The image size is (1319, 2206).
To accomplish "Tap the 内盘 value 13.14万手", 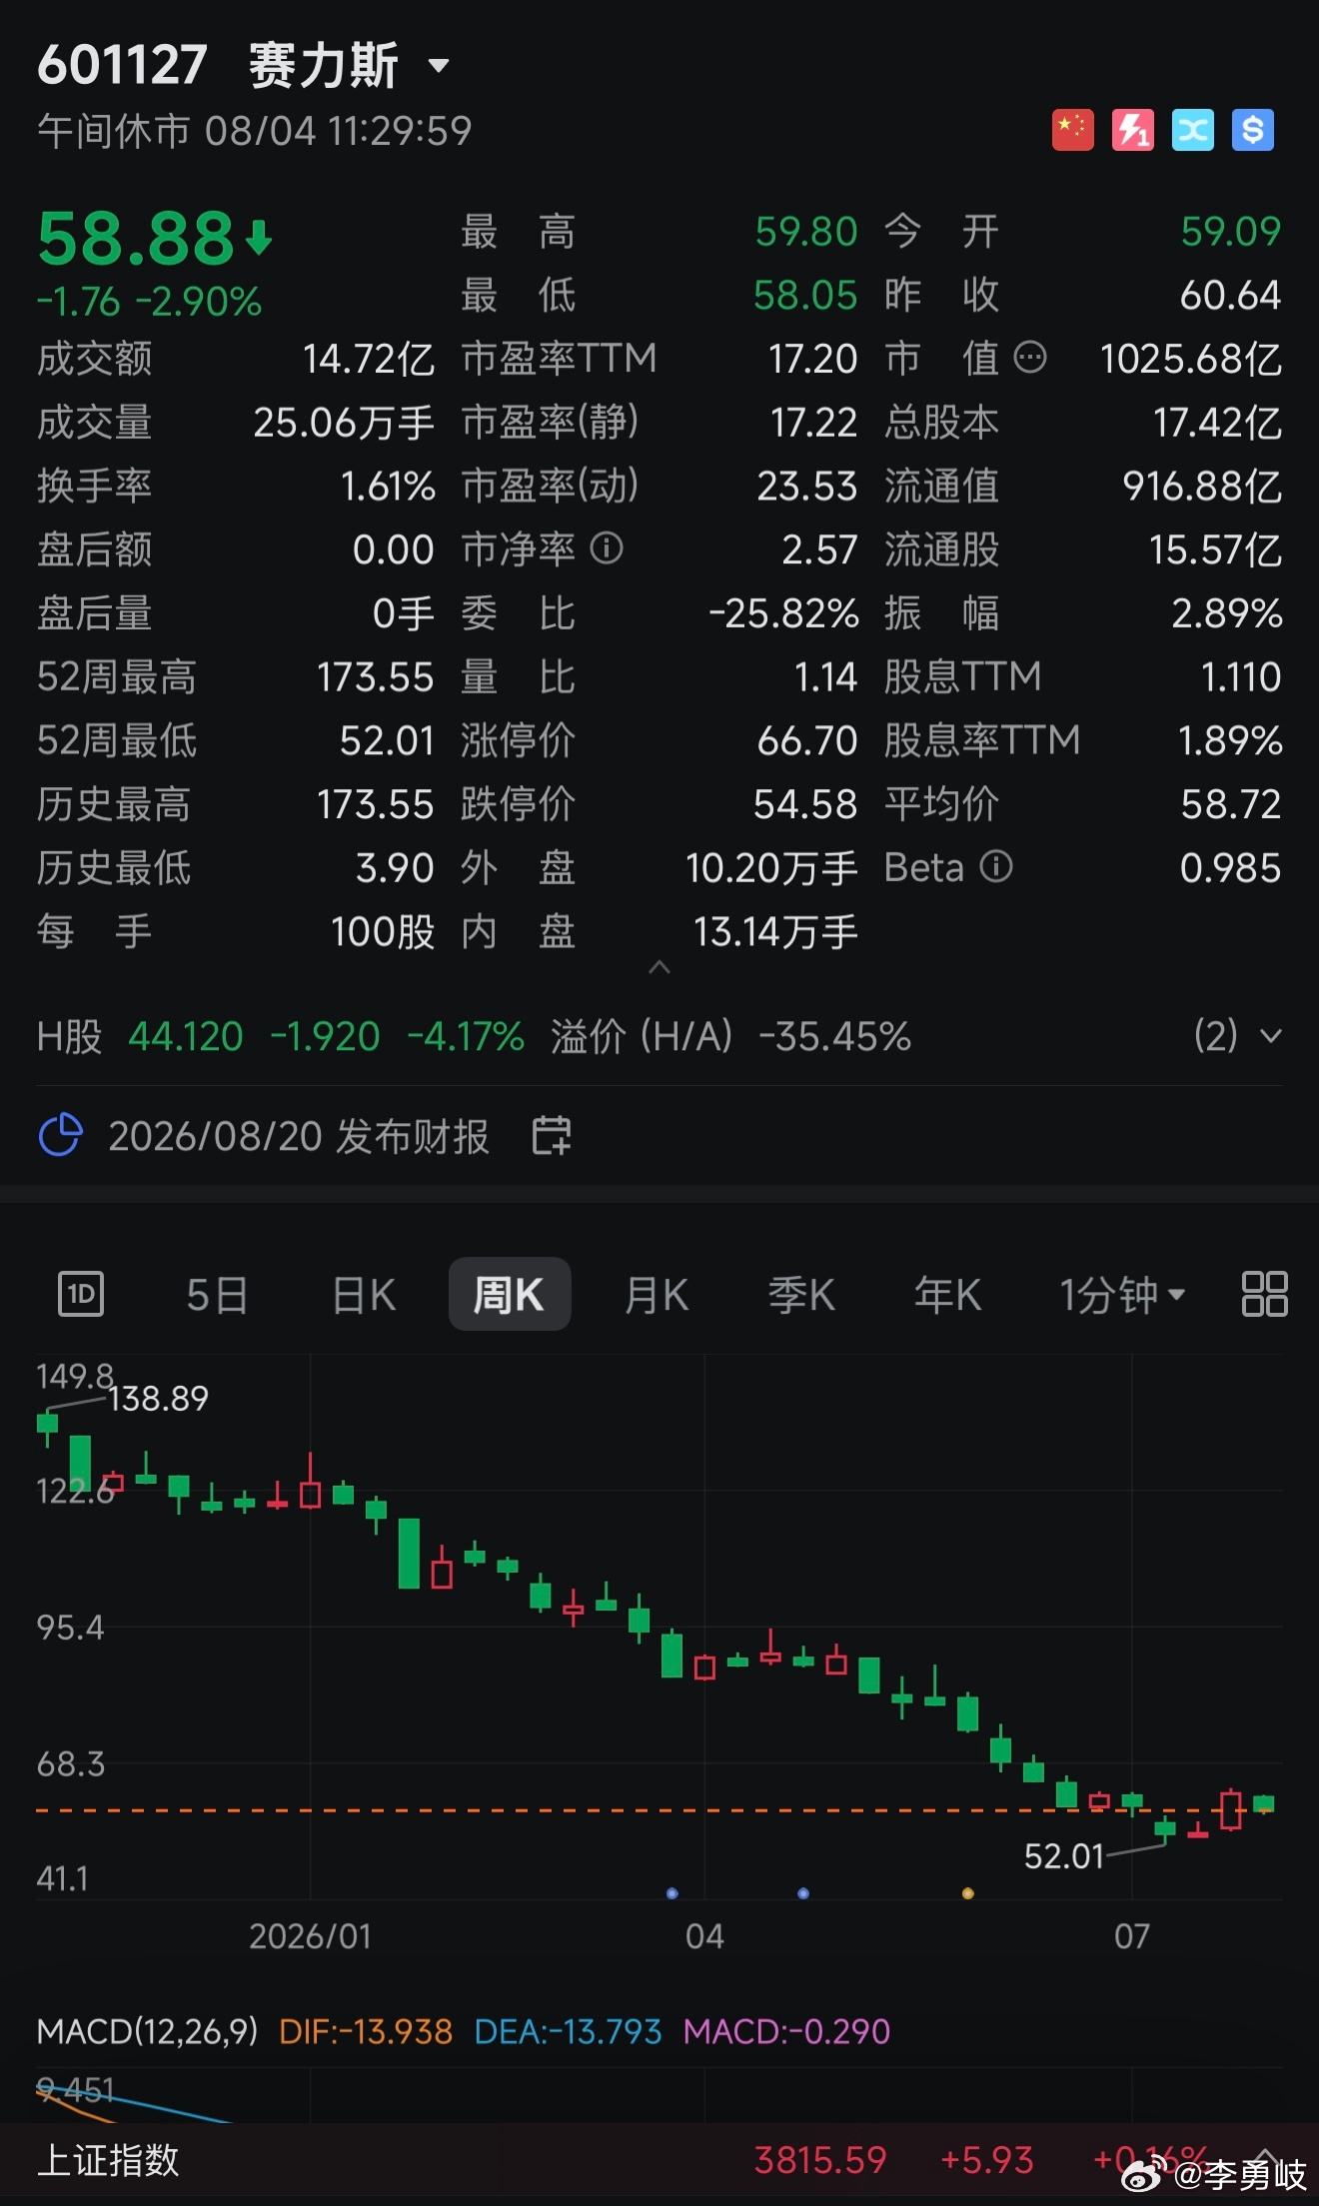I will tap(775, 933).
